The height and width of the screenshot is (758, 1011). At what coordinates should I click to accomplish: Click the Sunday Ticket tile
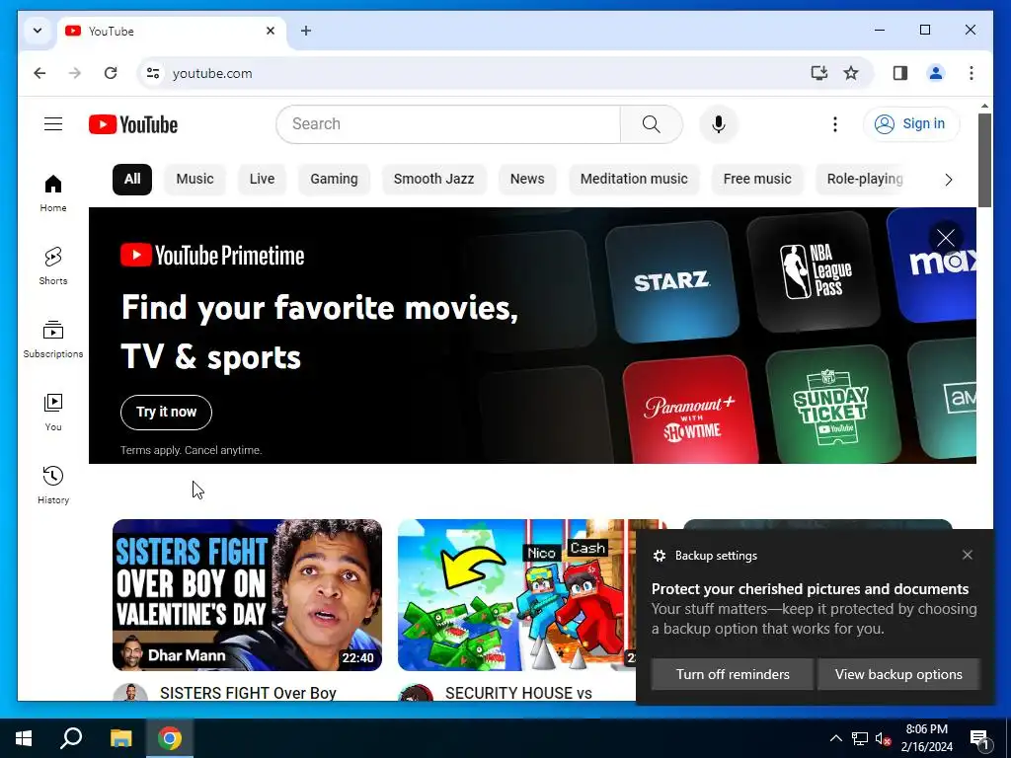(x=831, y=406)
